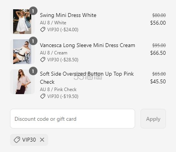Click the $56.00 discounted price
The width and height of the screenshot is (176, 152).
pos(158,23)
